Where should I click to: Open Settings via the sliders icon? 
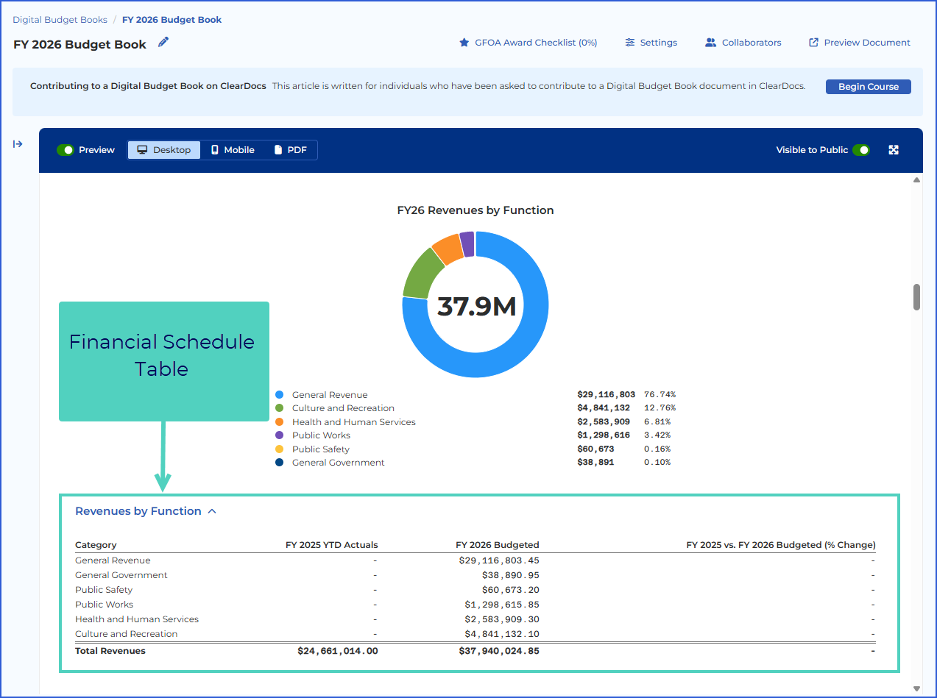tap(630, 43)
